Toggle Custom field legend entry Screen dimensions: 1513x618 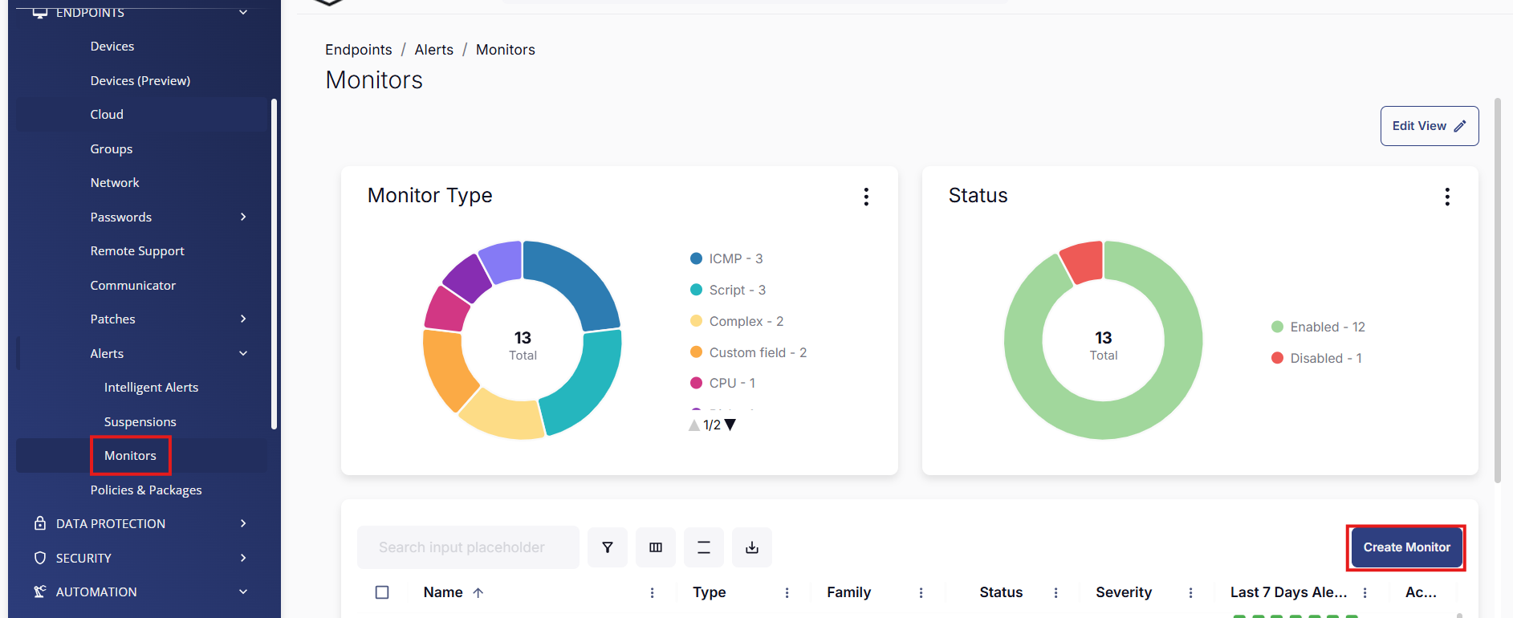tap(748, 352)
